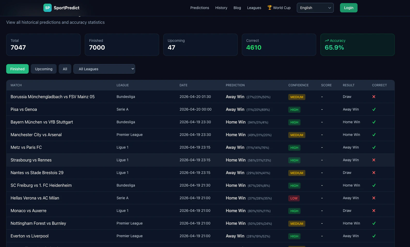Click the Correct 4610 stat card
Image resolution: width=410 pixels, height=247 pixels.
279,45
